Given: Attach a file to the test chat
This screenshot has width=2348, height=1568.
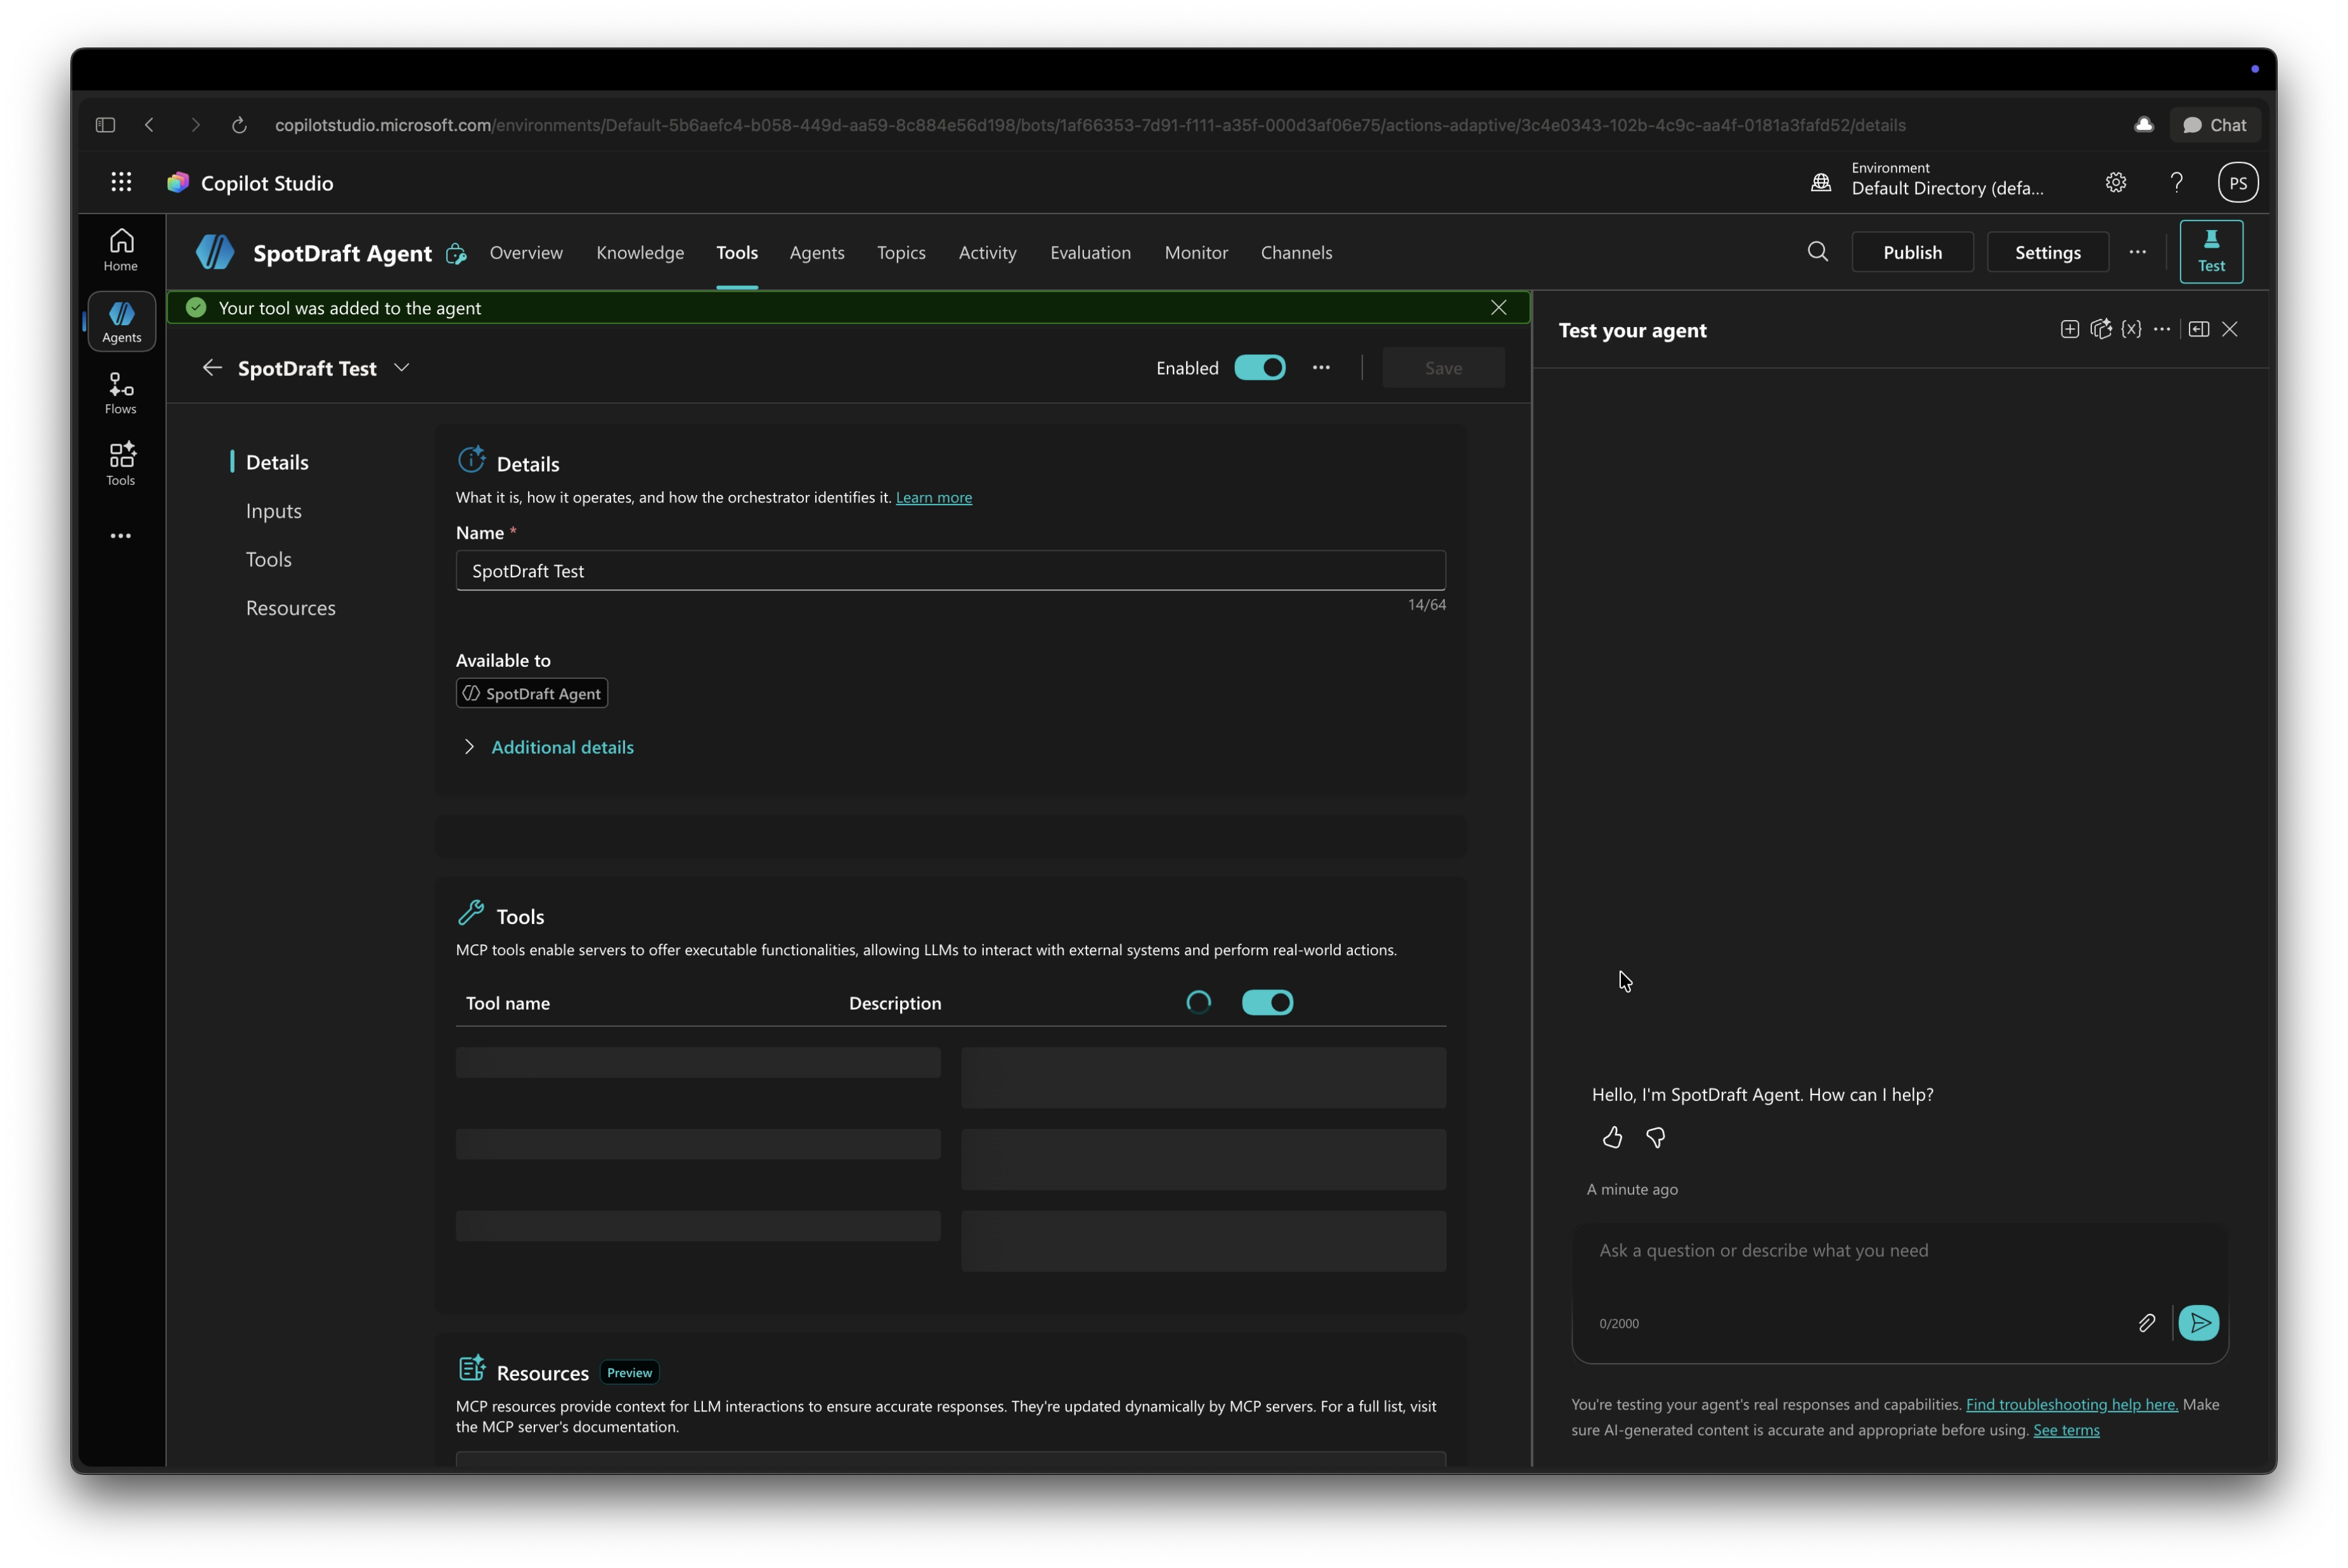Looking at the screenshot, I should (2146, 1323).
